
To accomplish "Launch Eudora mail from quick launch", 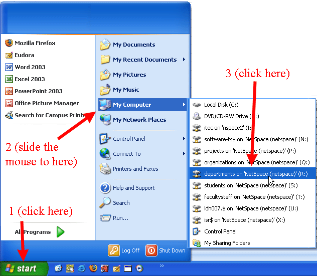I will coord(116,268).
